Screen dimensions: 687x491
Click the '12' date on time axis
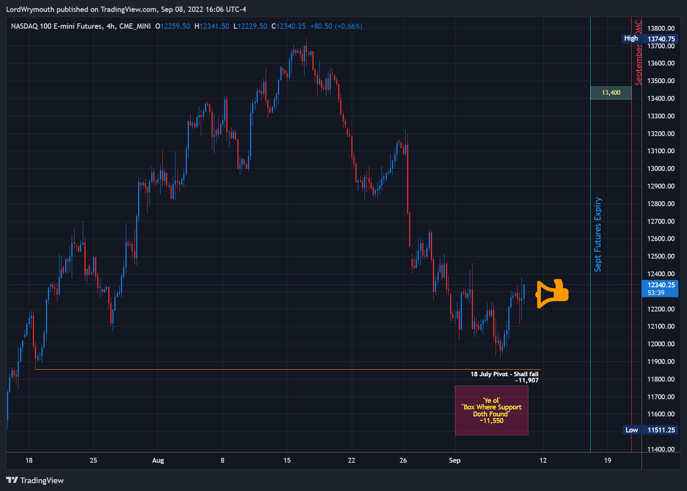[x=543, y=460]
